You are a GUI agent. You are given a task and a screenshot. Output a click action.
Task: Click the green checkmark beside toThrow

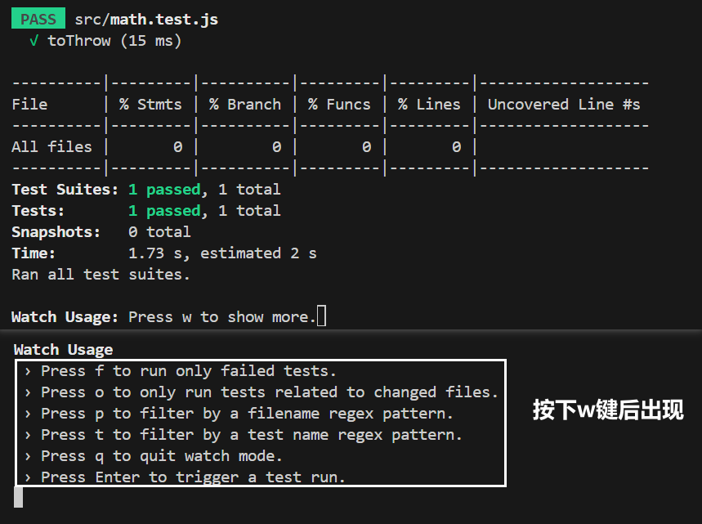click(x=34, y=40)
